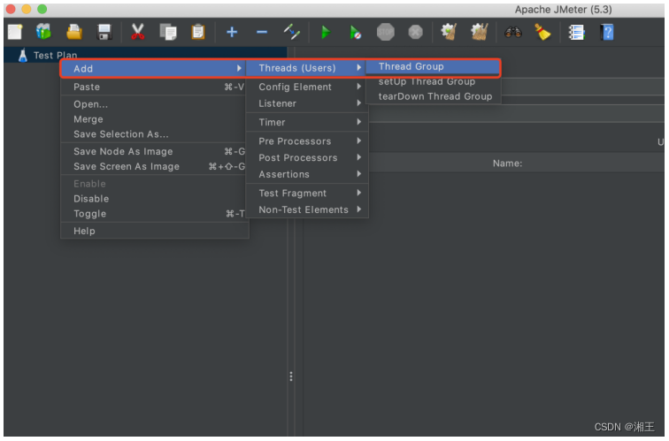Choose Toggle from context menu
The height and width of the screenshot is (441, 669).
click(155, 214)
